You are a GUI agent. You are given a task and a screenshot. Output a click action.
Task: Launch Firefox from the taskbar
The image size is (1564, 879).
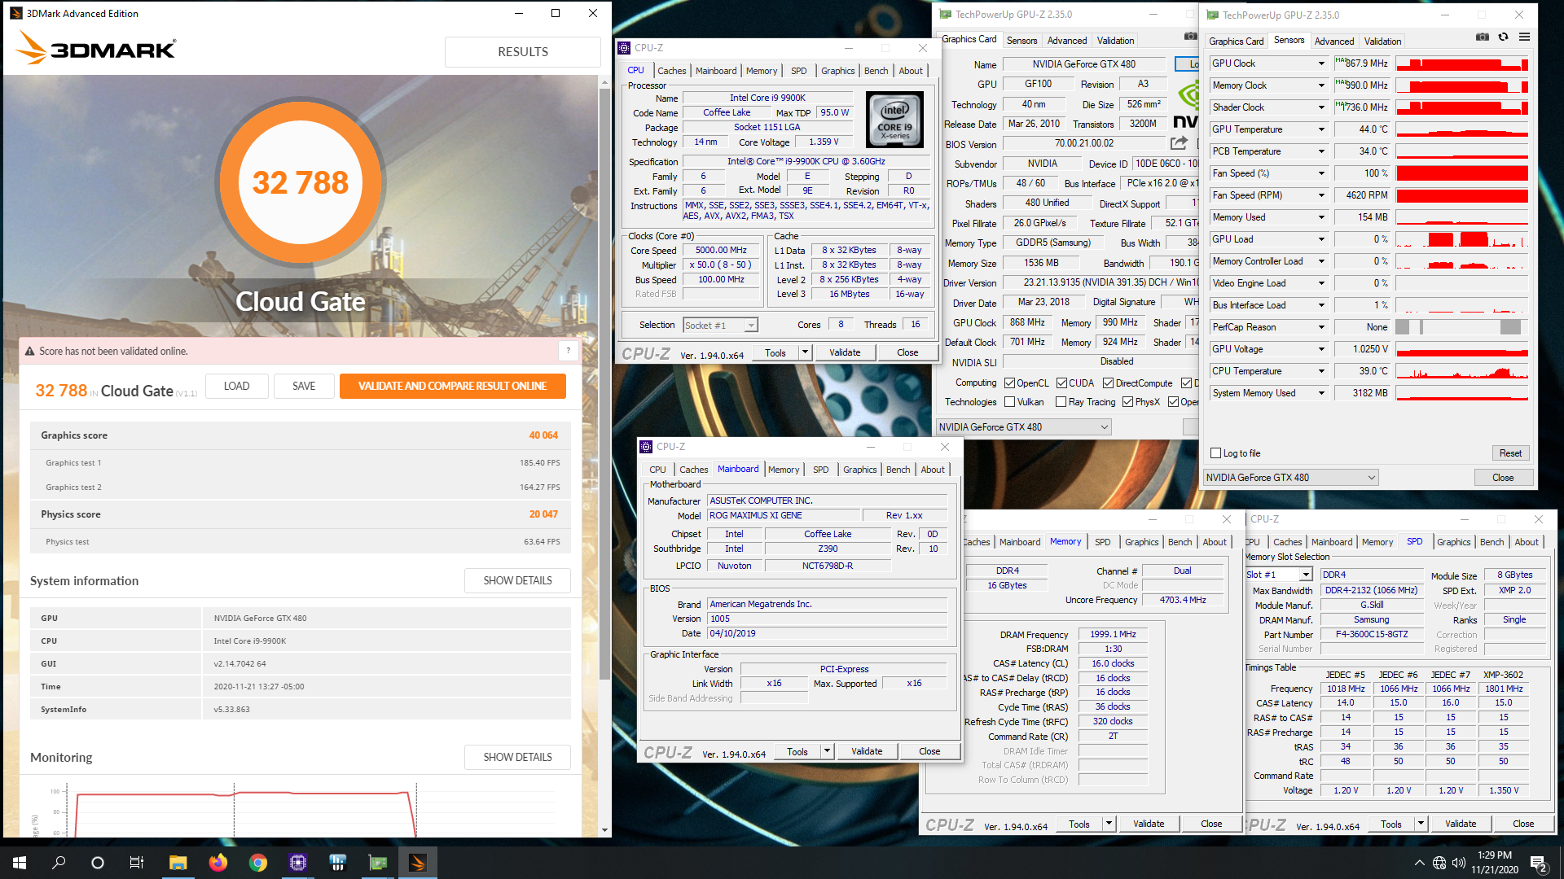pyautogui.click(x=217, y=863)
